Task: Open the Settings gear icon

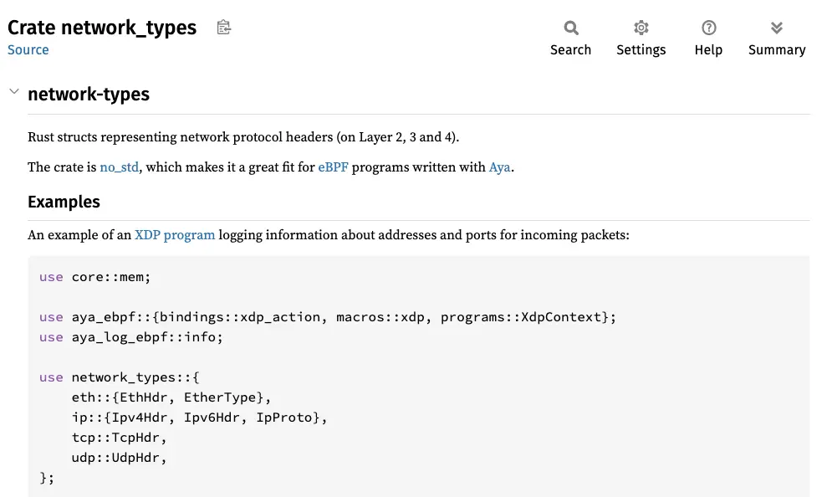Action: tap(641, 28)
